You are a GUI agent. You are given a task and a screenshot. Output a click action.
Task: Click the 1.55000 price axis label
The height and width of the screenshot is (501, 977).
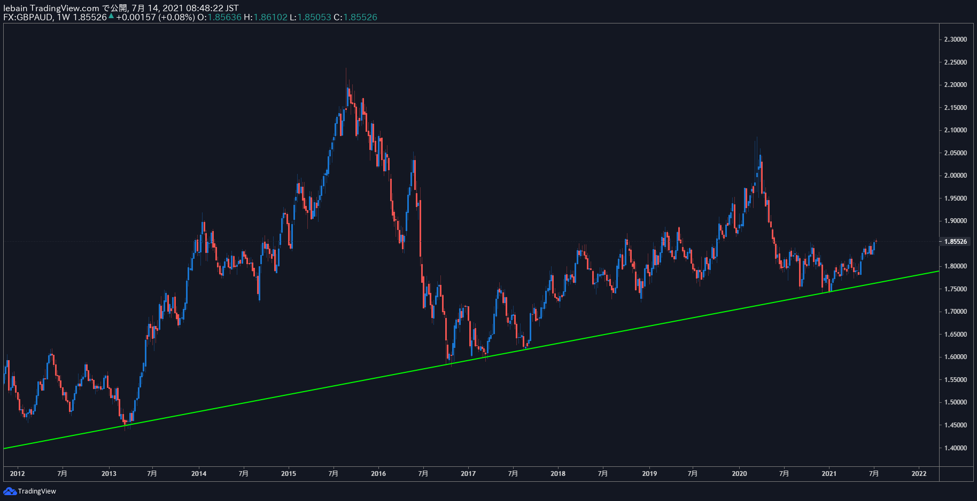point(956,380)
